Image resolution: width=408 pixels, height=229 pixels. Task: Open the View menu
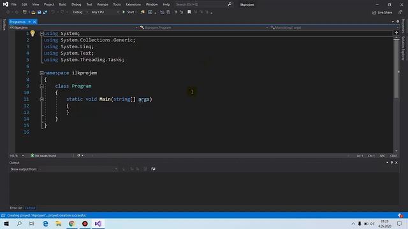36,4
